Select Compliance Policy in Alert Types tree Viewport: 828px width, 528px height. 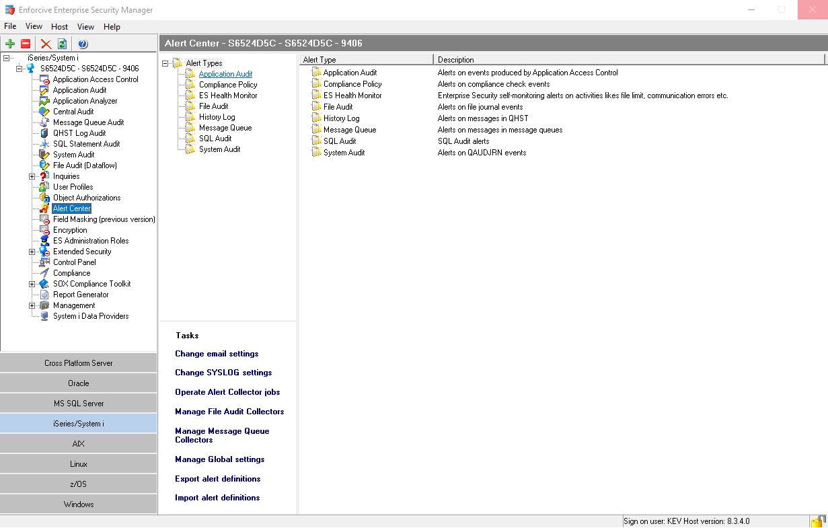pyautogui.click(x=228, y=85)
